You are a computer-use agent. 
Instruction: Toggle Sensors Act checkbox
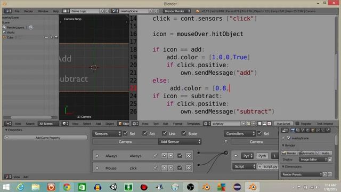click(x=145, y=133)
